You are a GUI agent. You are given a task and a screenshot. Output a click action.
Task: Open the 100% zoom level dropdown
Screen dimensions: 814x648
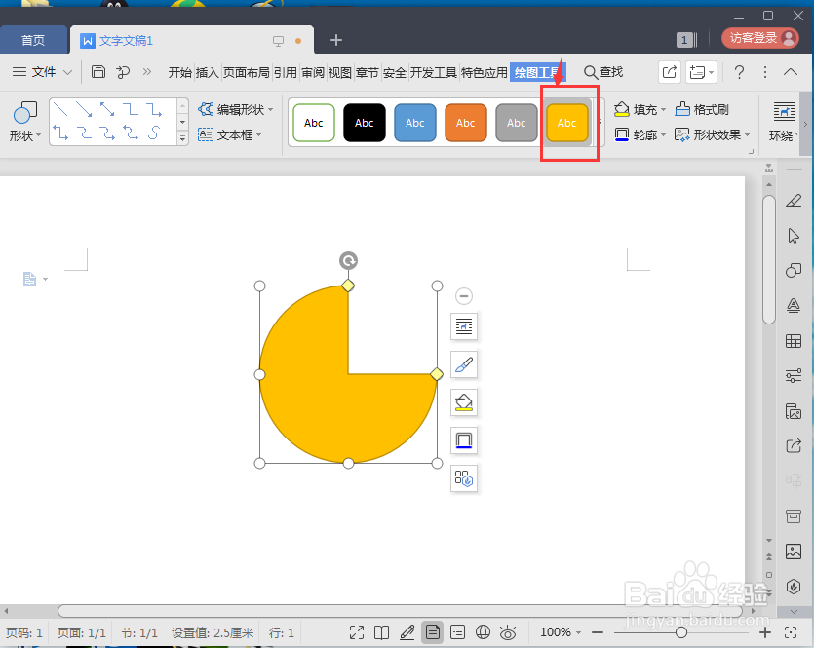561,632
